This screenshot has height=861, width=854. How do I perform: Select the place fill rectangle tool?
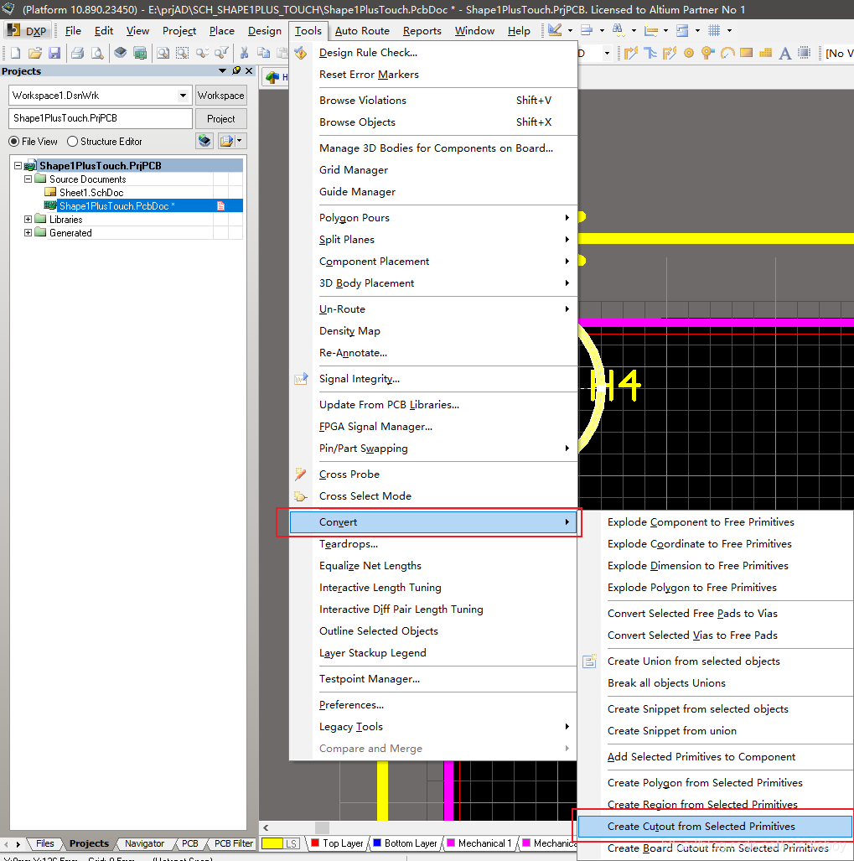747,53
